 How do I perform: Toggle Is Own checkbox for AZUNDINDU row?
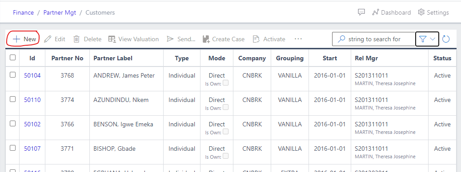click(225, 107)
